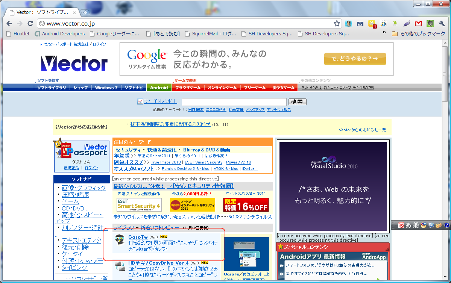This screenshot has width=451, height=283.
Task: Open the その他のブックマーク folder
Action: pos(419,33)
